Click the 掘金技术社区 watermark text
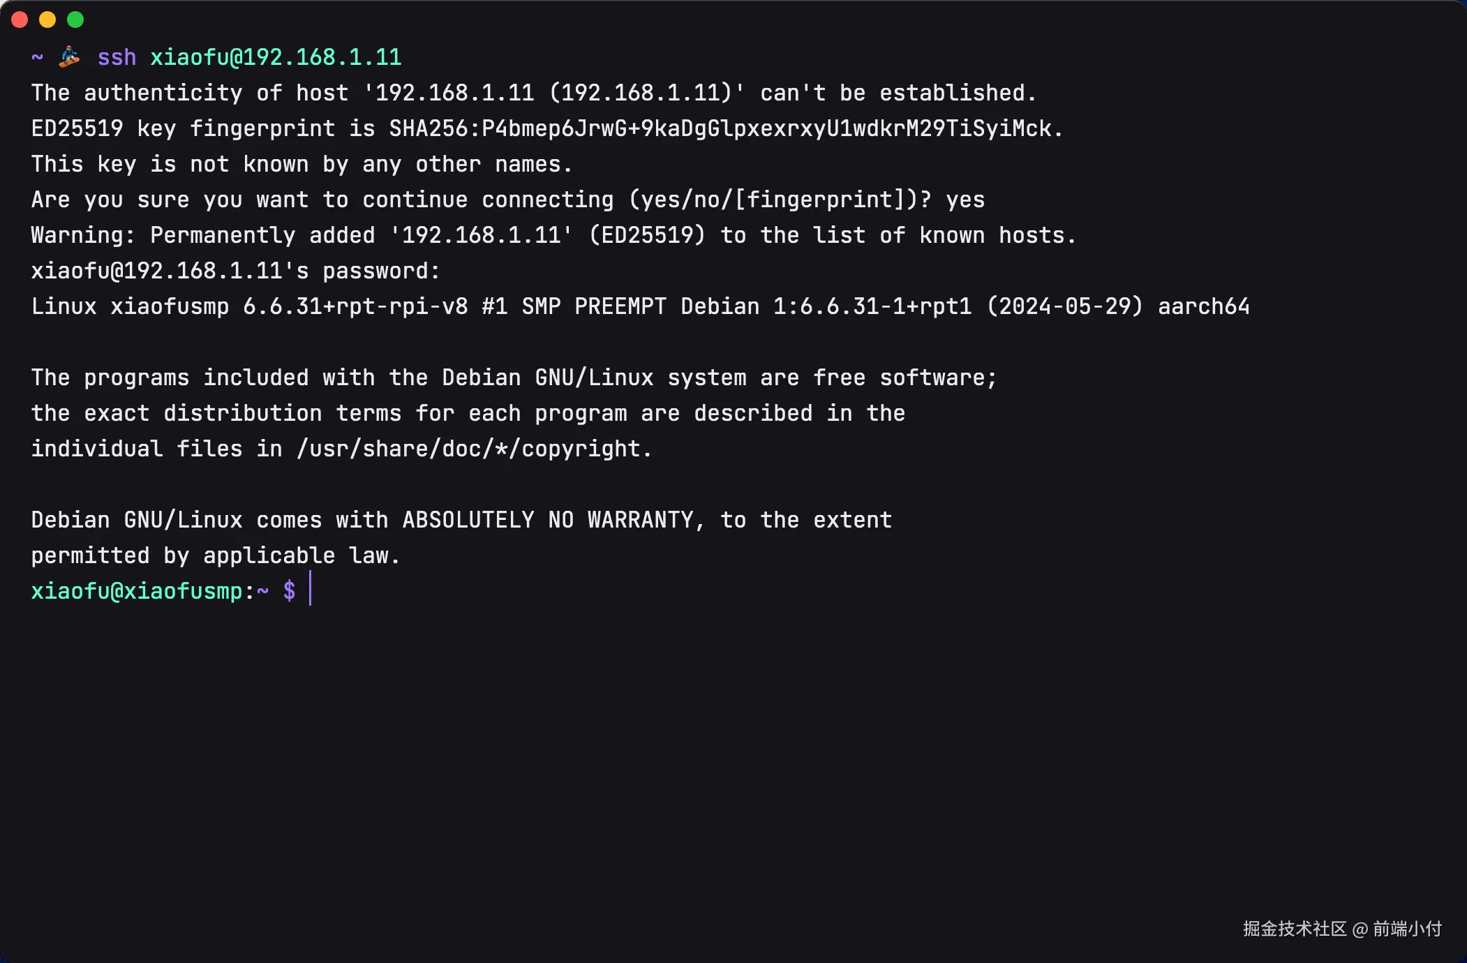Image resolution: width=1467 pixels, height=963 pixels. 1294,929
